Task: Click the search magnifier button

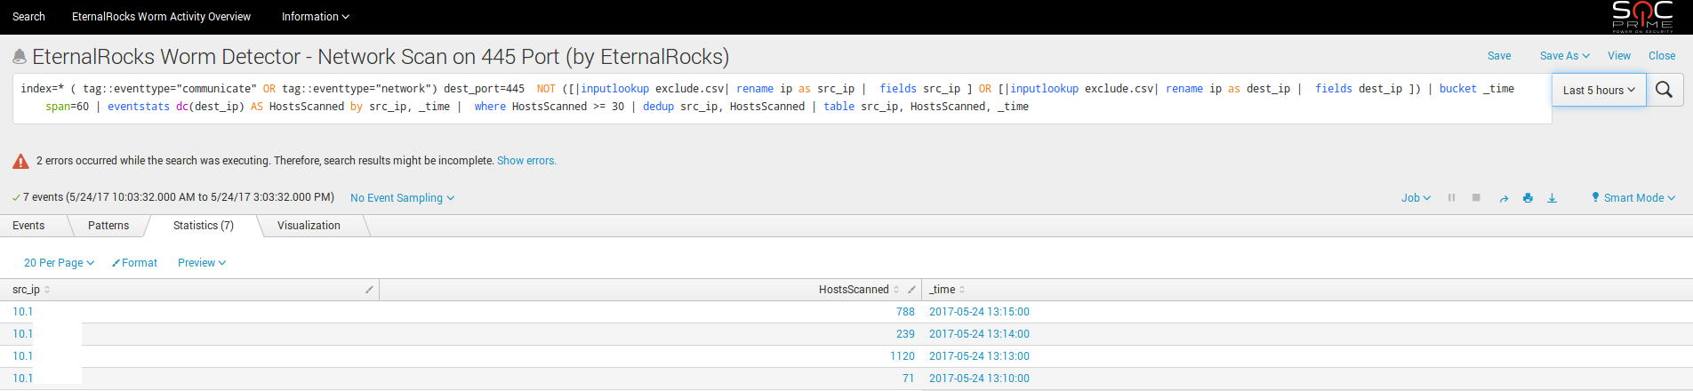Action: pos(1664,90)
